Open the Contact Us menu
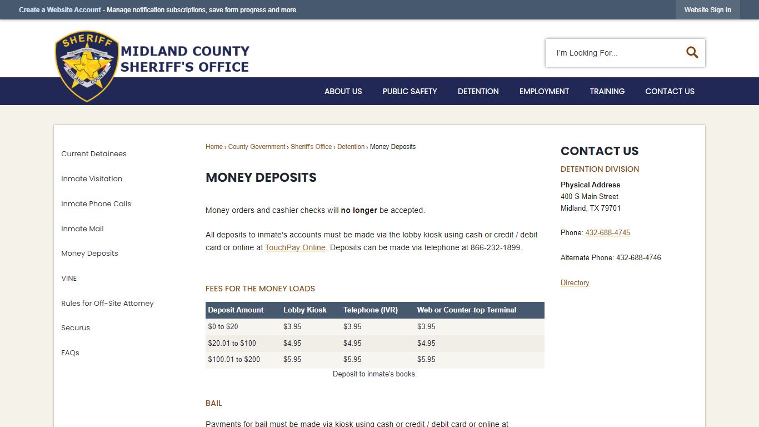 point(670,91)
